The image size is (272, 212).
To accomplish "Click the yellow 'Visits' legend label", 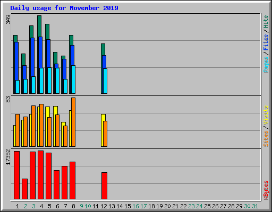I will pyautogui.click(x=266, y=116).
